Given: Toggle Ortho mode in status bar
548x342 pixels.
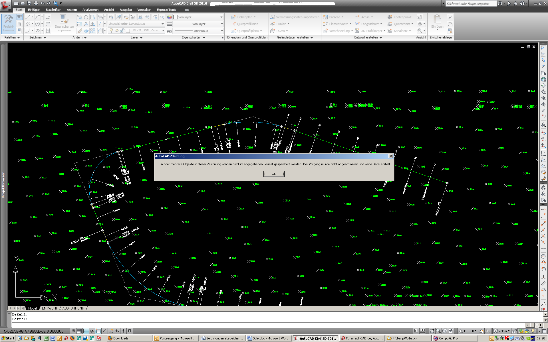Looking at the screenshot, I should point(86,331).
